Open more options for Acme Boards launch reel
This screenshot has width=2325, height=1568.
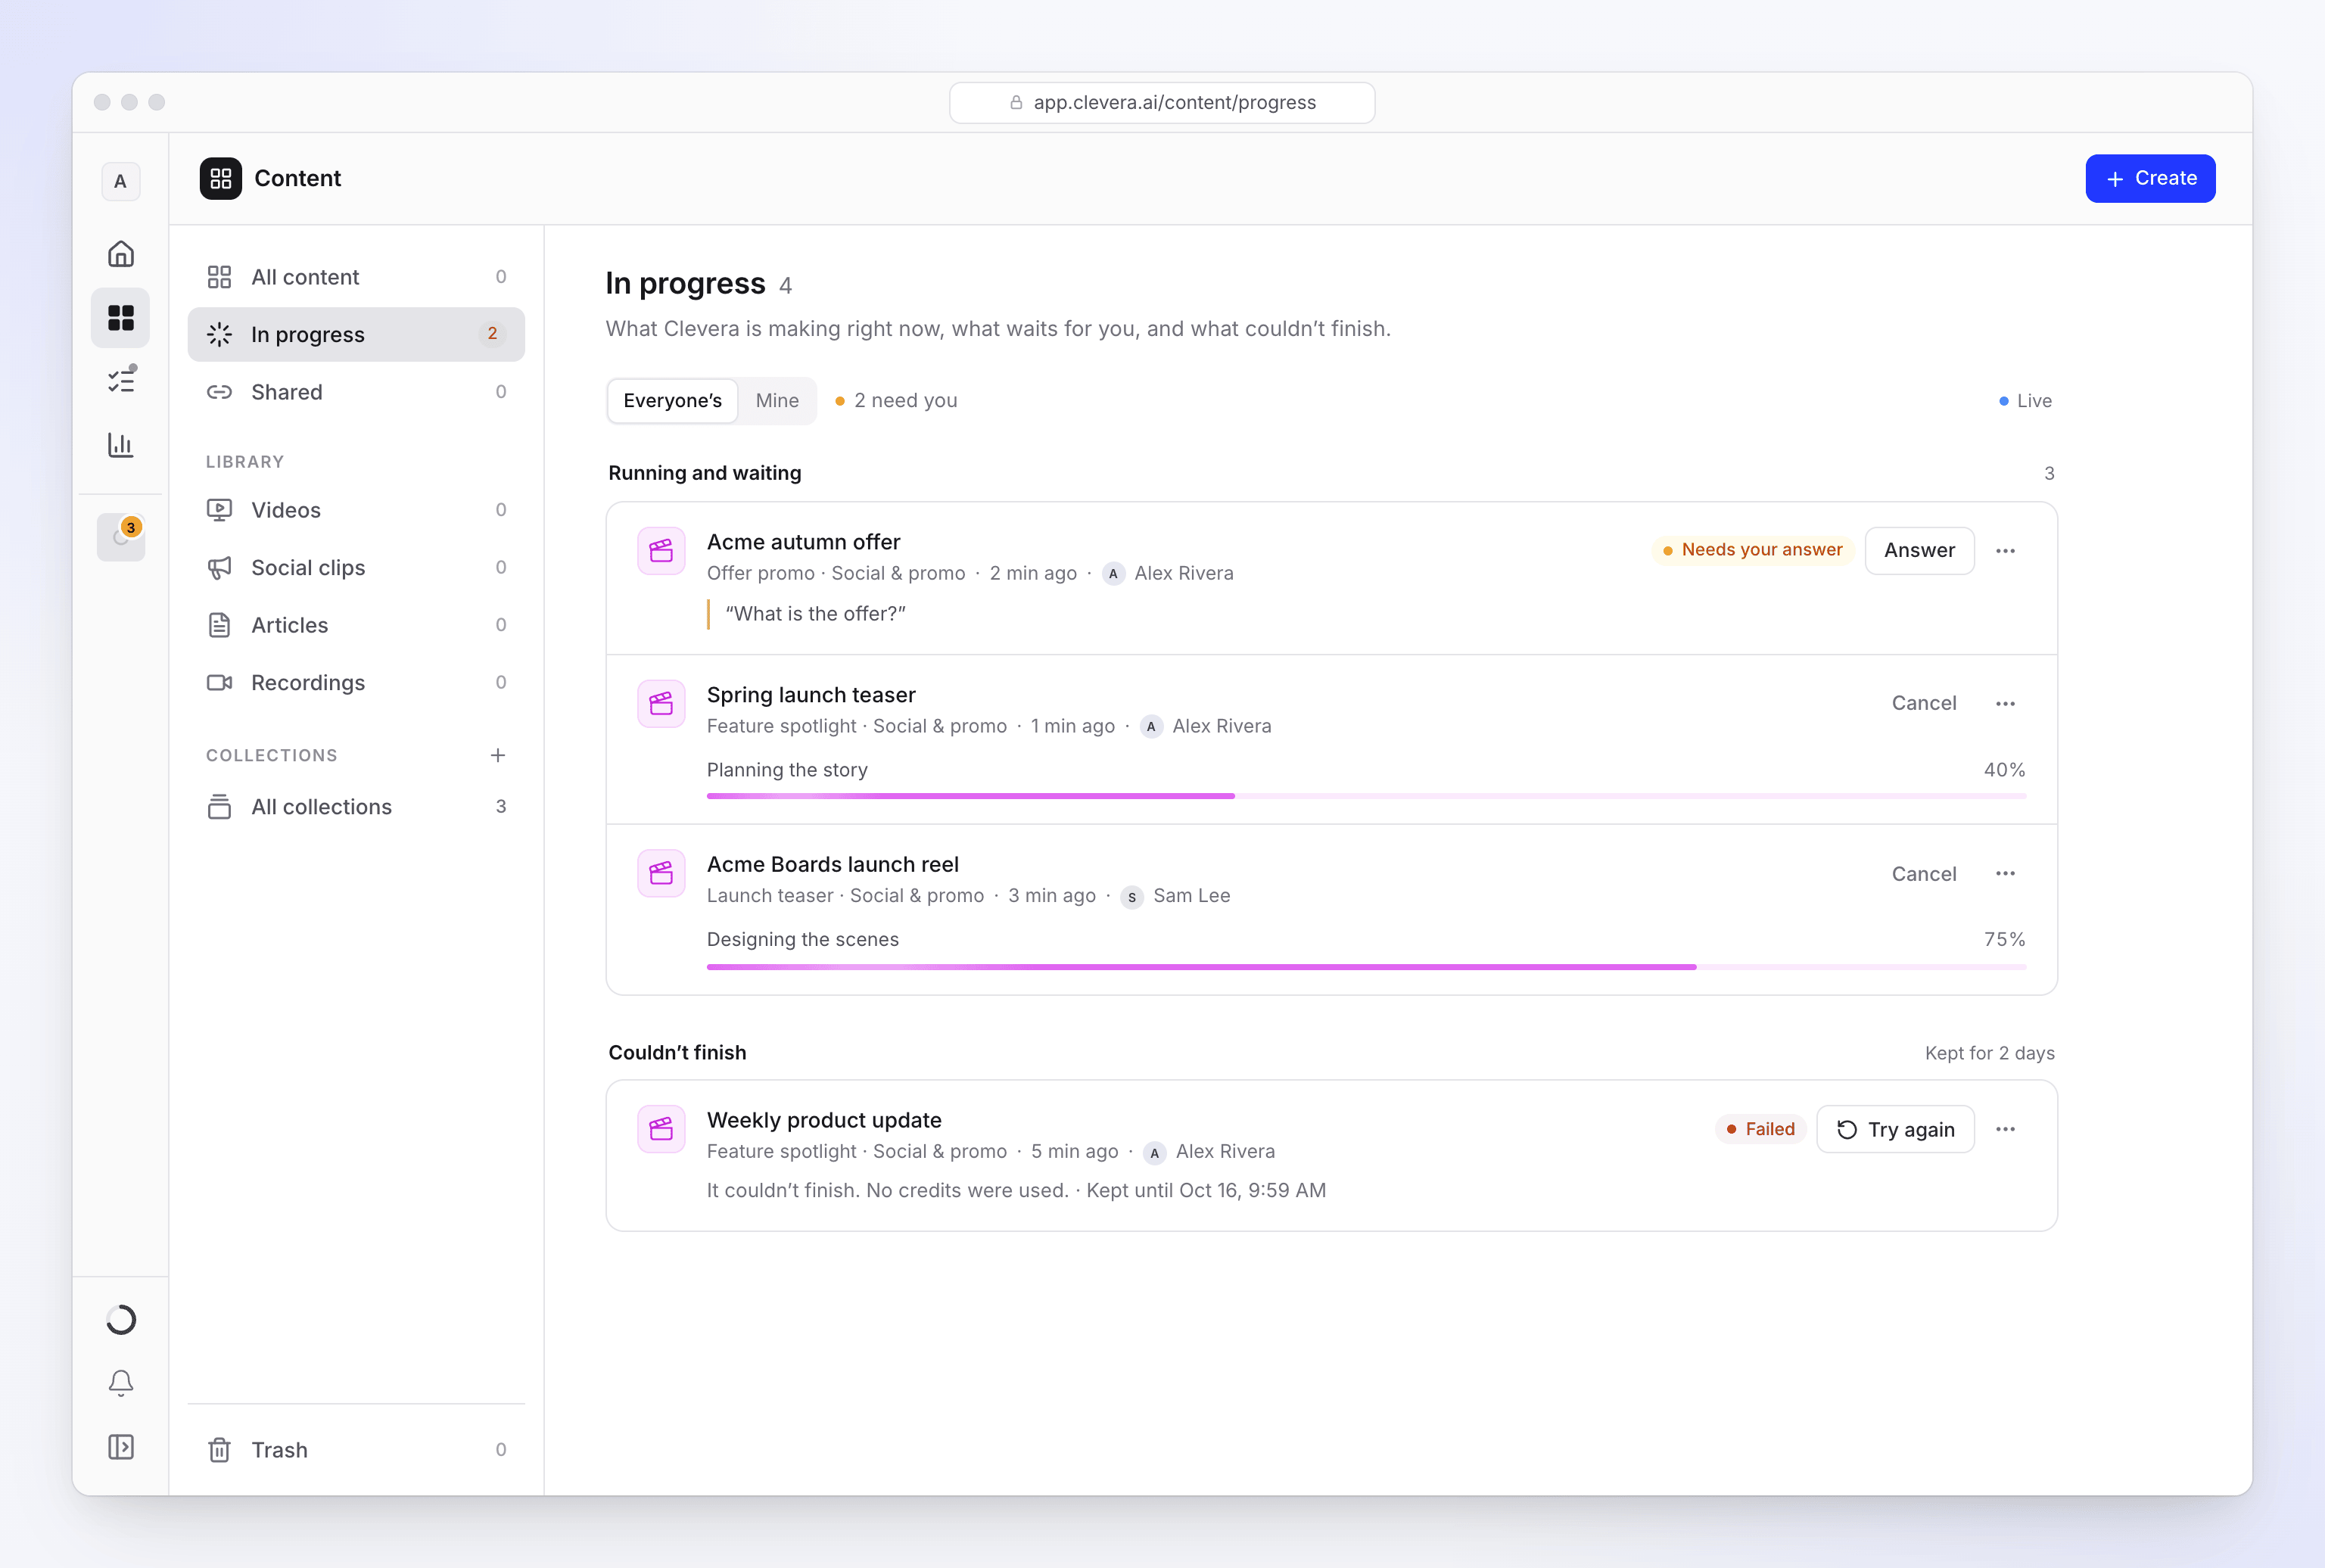click(2005, 874)
